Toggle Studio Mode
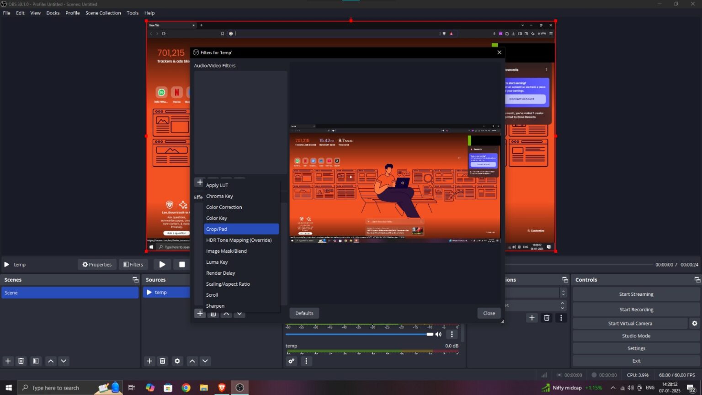702x395 pixels. [636, 336]
